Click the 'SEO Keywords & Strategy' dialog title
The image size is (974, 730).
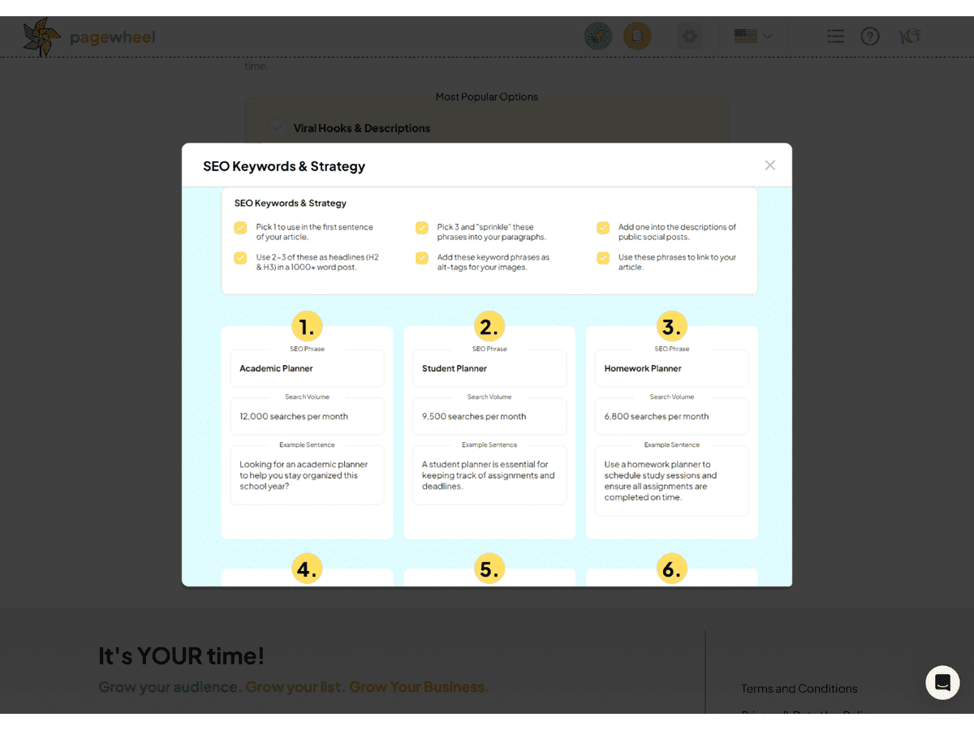(x=284, y=166)
